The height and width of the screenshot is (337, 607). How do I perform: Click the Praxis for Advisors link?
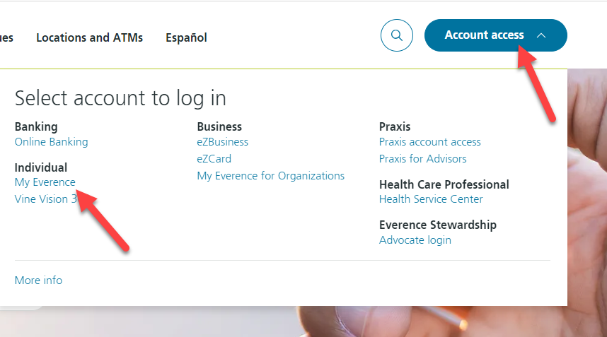[423, 159]
